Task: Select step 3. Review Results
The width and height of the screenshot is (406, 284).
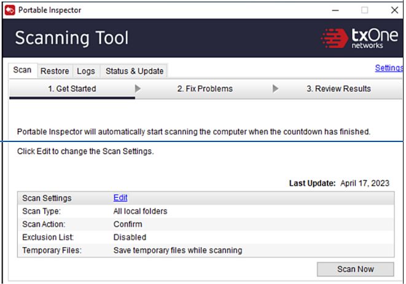Action: point(338,89)
